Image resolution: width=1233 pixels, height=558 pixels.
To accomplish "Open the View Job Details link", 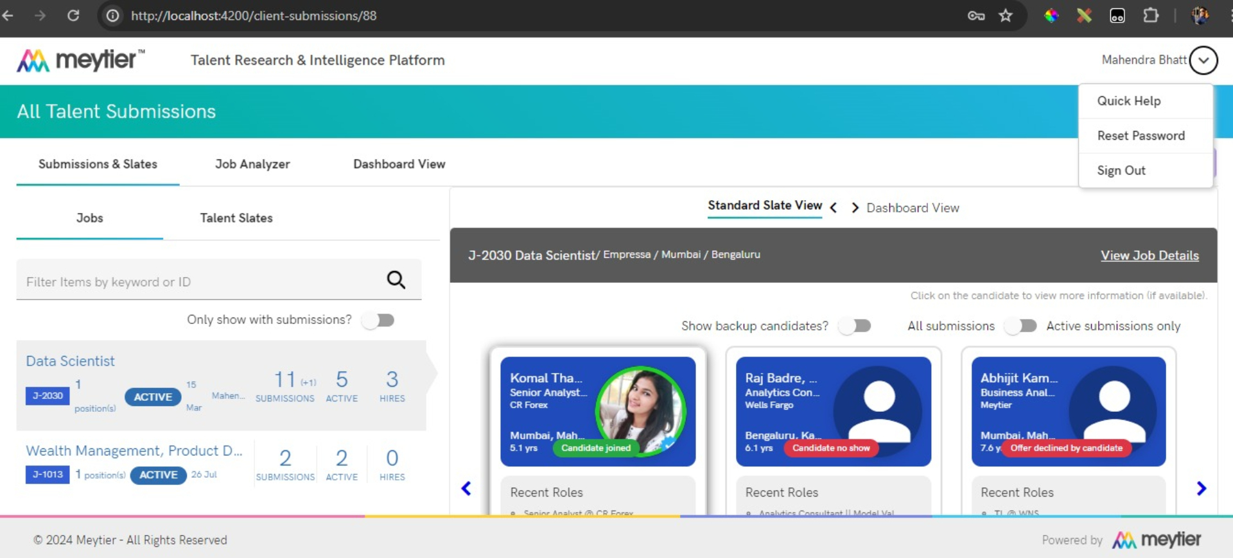I will pos(1150,255).
